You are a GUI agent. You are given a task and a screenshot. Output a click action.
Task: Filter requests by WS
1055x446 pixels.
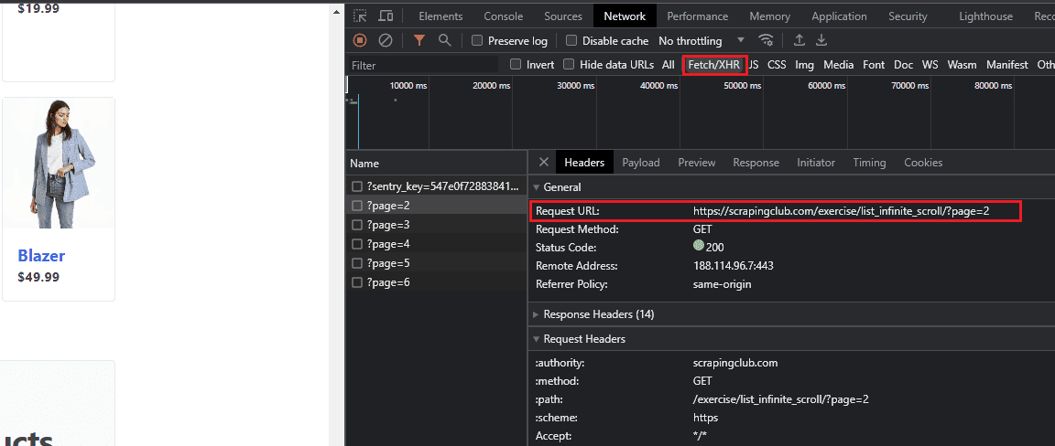click(930, 65)
